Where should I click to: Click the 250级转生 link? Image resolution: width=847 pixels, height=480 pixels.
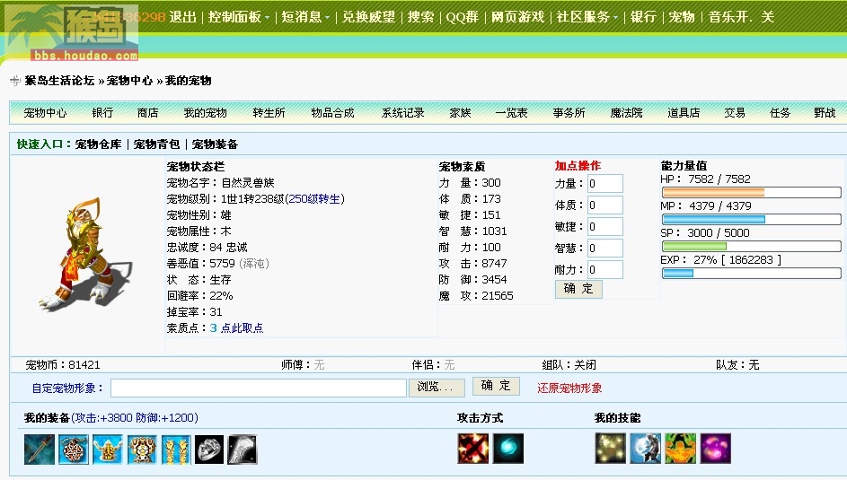314,199
